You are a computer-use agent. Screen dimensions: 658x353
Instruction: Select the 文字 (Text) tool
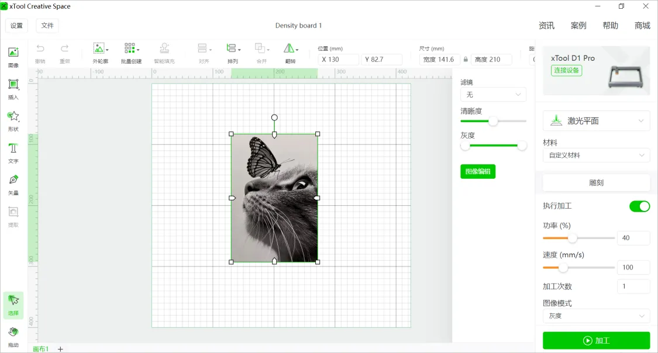[13, 153]
